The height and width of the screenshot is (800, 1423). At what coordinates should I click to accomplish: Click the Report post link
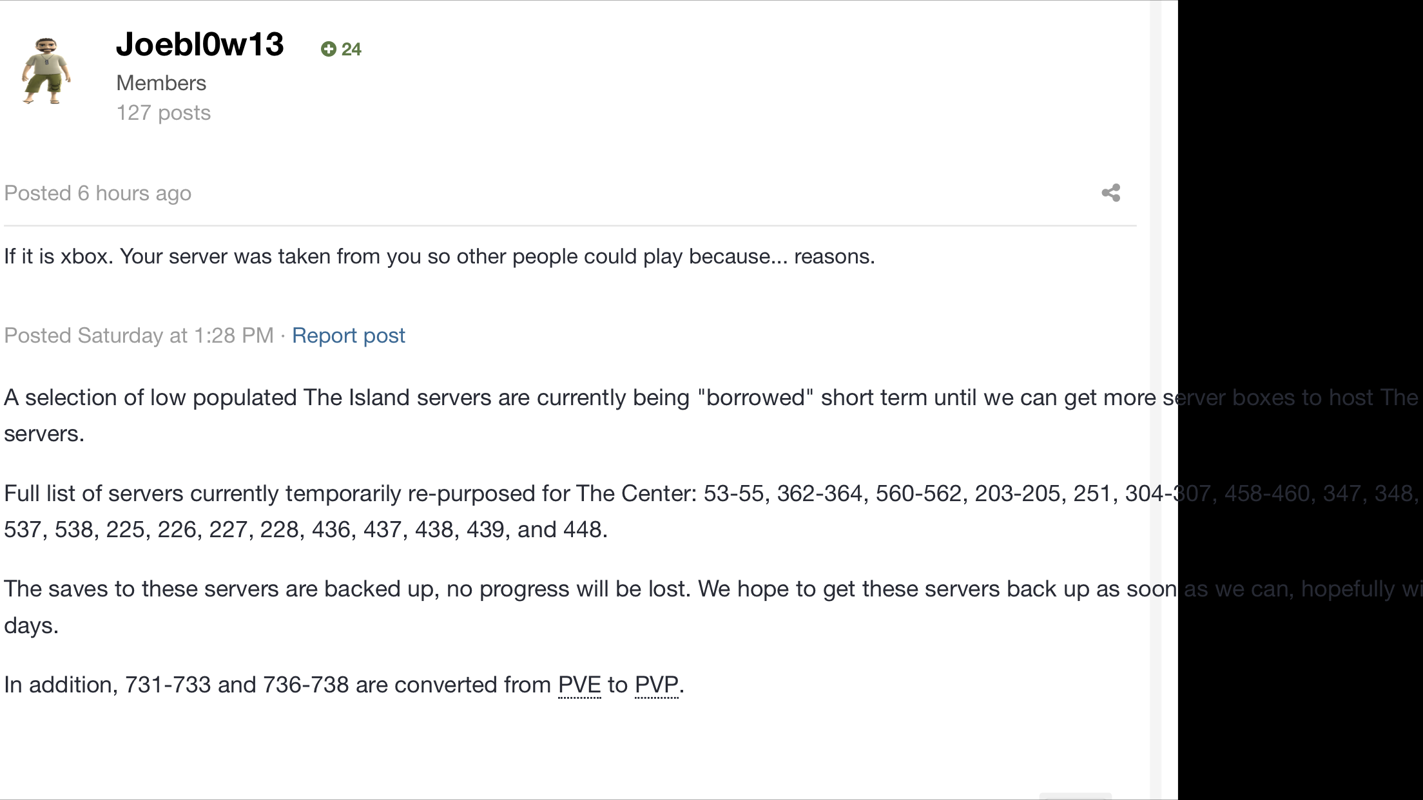(349, 336)
